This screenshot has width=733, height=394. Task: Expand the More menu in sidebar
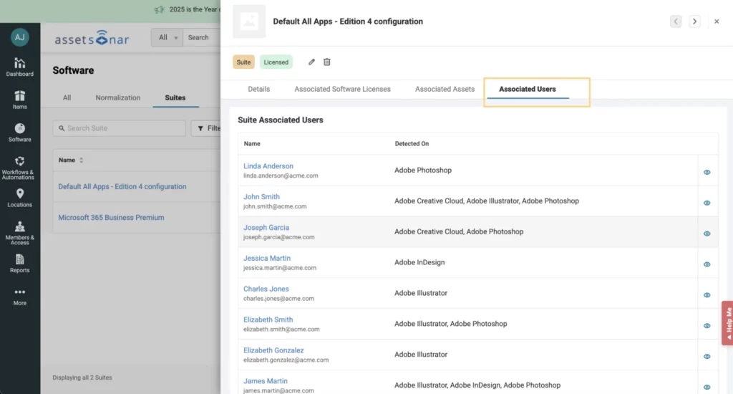coord(20,296)
